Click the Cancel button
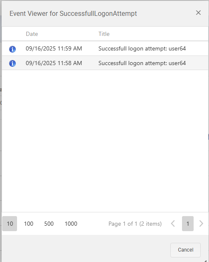This screenshot has width=209, height=262. [186, 250]
